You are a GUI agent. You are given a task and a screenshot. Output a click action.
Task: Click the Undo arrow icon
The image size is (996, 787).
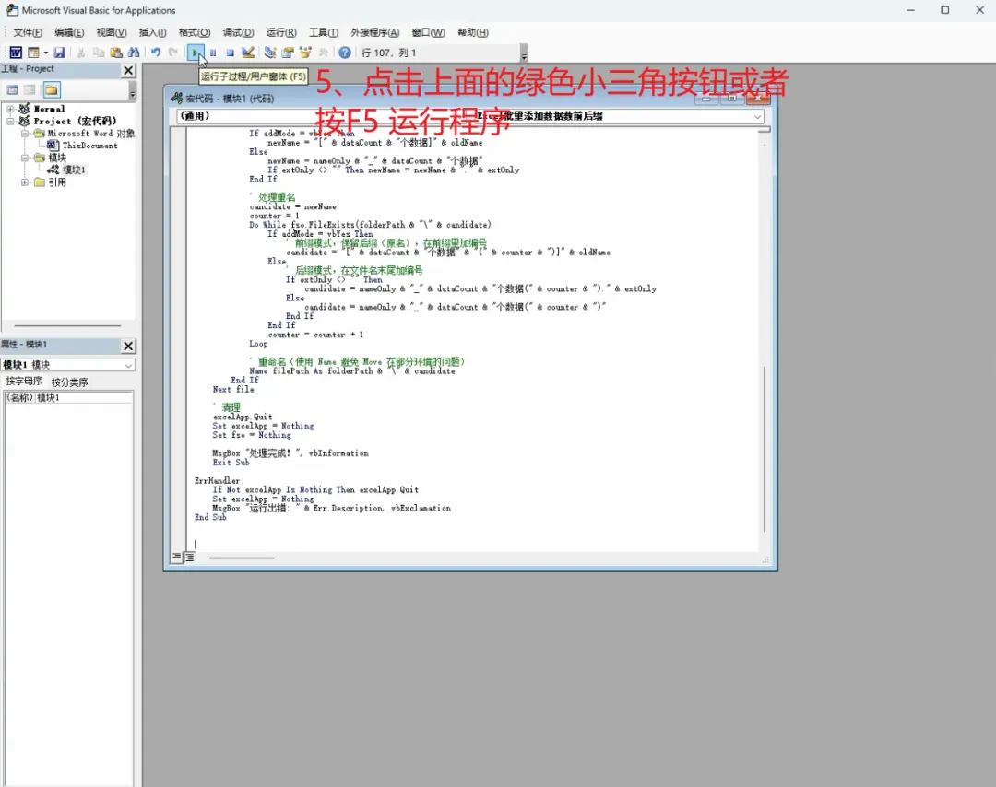tap(156, 53)
